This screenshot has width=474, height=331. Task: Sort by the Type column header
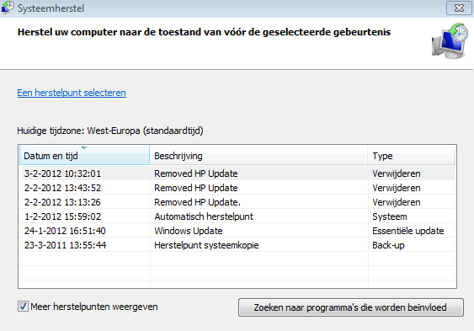(412, 156)
